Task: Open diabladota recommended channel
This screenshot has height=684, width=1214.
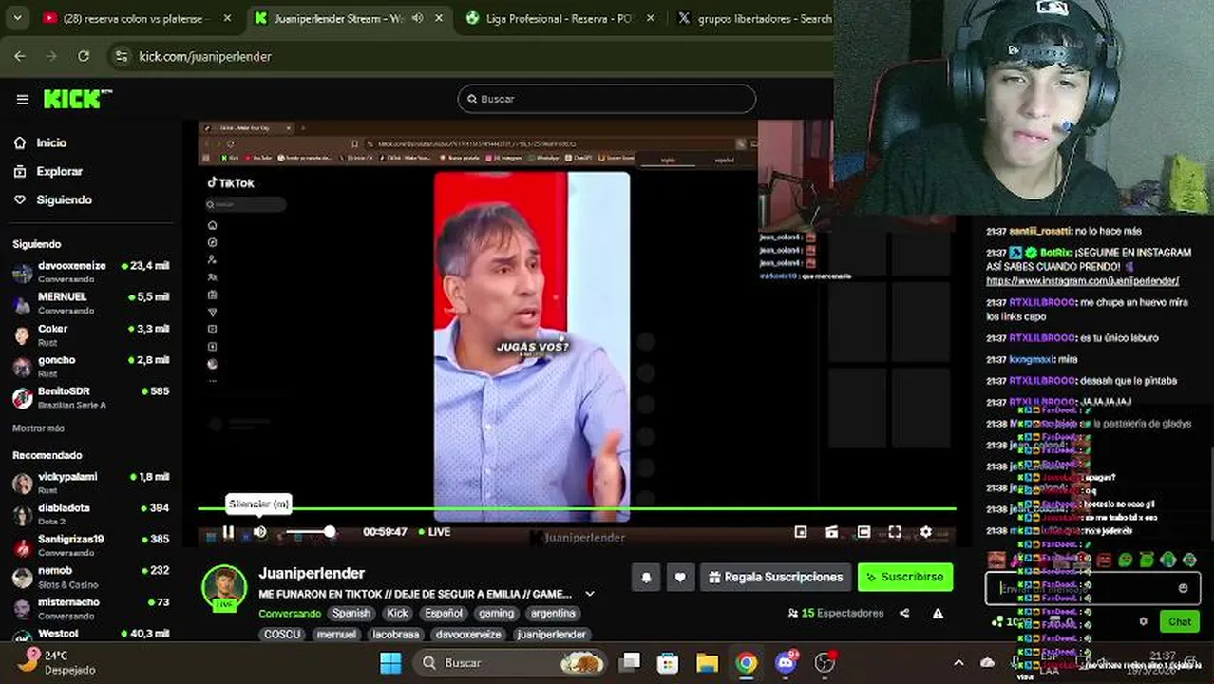Action: 91,514
